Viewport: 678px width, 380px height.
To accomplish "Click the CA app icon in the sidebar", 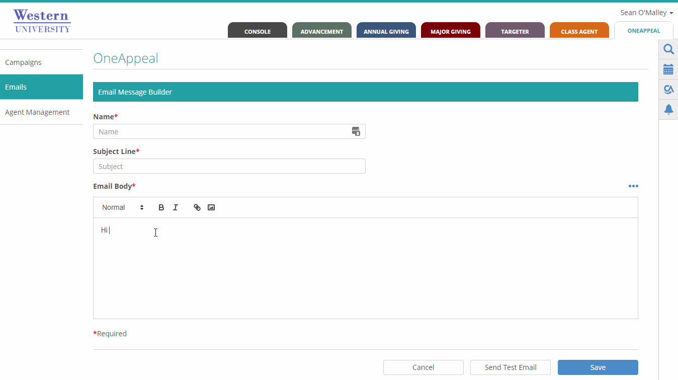I will click(x=668, y=89).
